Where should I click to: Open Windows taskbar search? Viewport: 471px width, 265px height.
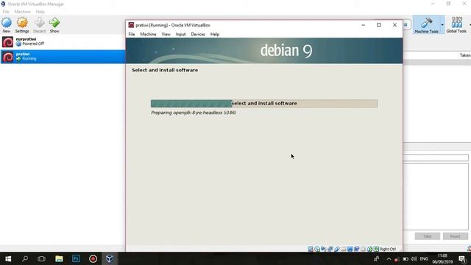click(x=25, y=258)
